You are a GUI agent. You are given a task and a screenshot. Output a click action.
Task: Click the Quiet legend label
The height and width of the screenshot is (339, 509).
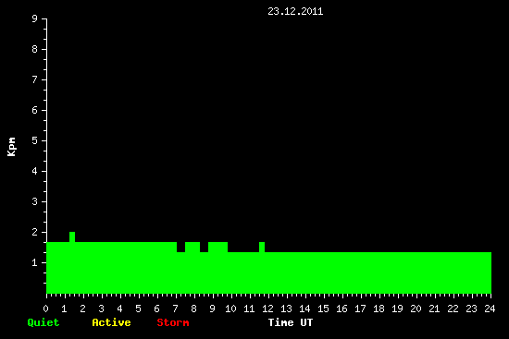(x=43, y=322)
